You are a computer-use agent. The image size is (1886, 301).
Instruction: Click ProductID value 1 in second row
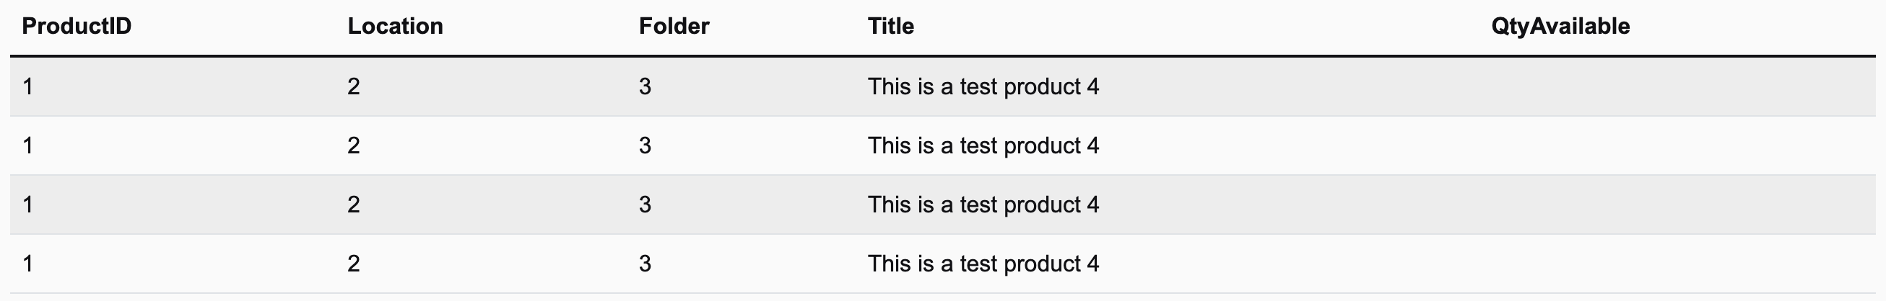click(28, 146)
